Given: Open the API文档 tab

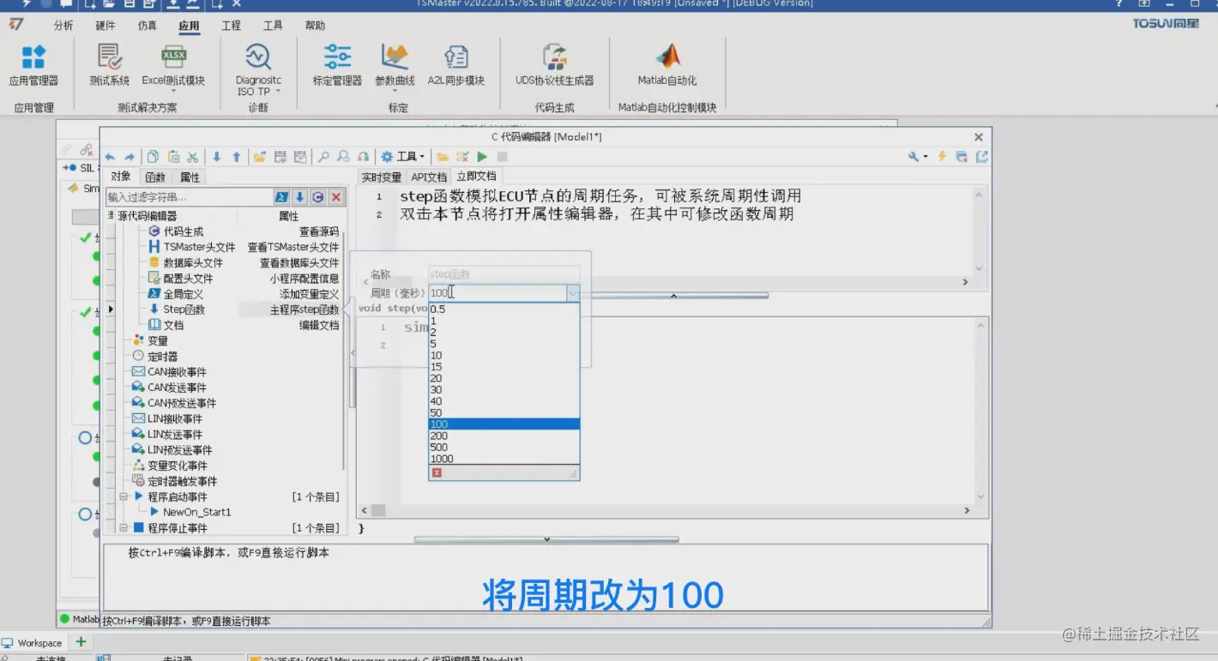Looking at the screenshot, I should coord(429,177).
